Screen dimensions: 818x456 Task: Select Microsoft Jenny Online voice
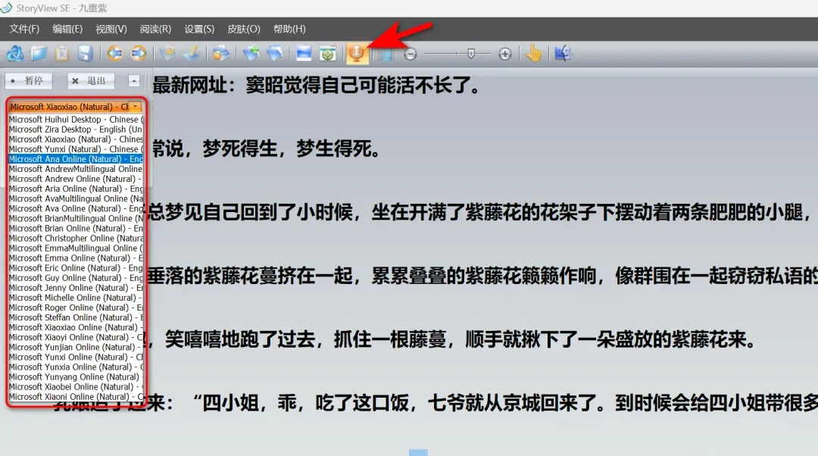coord(76,288)
